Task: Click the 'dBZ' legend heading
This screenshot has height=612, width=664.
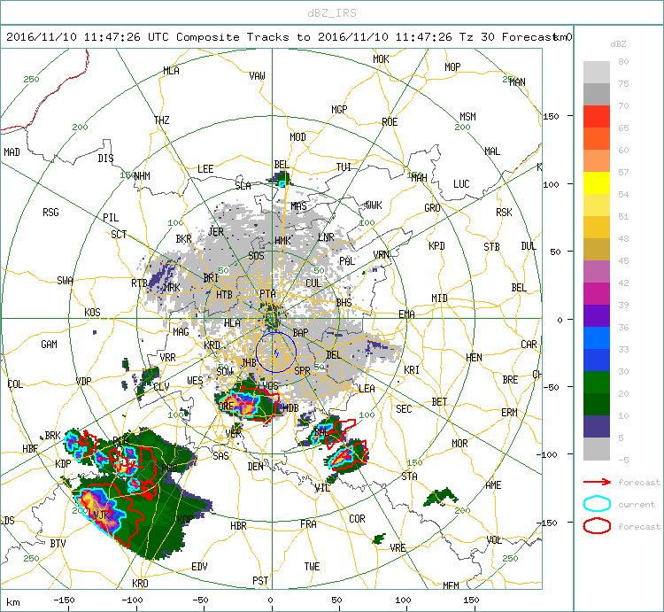Action: coord(618,44)
